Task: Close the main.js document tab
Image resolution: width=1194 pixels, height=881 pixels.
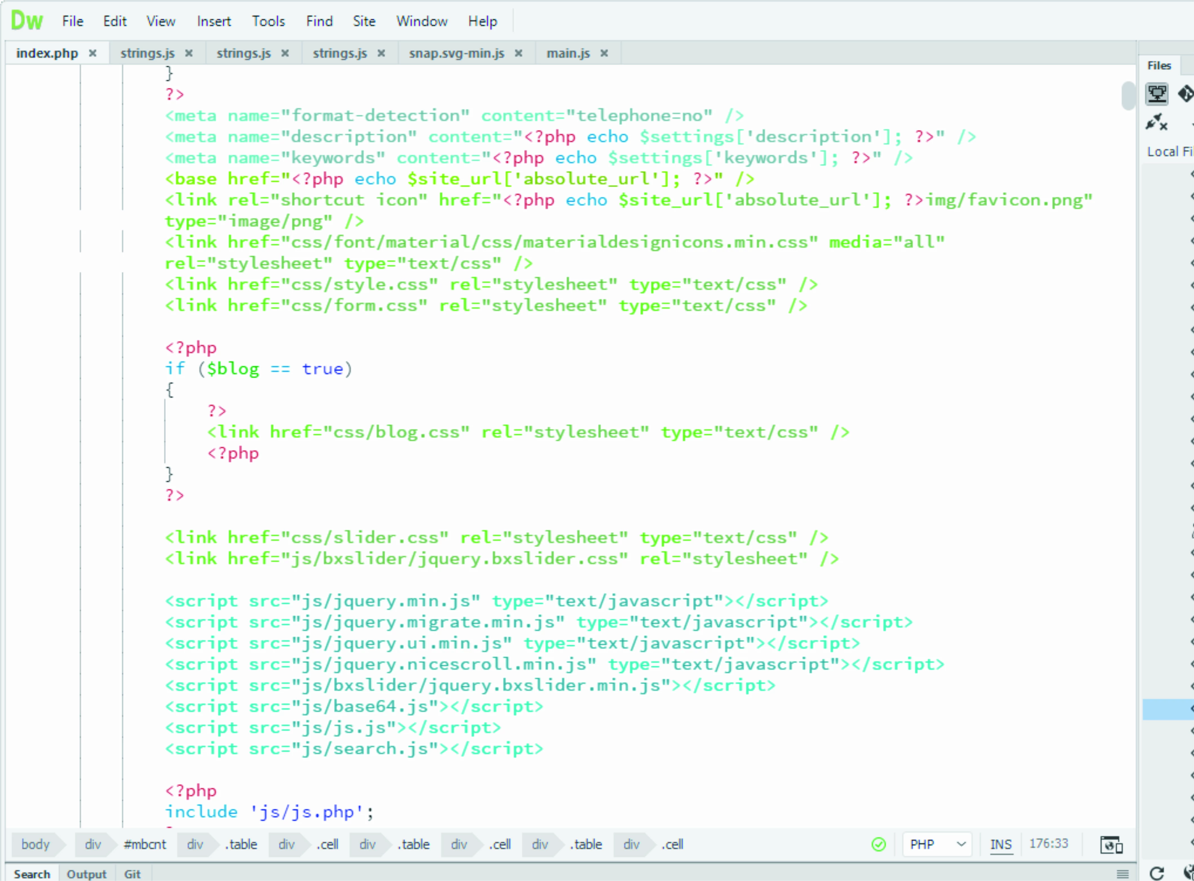Action: coord(604,53)
